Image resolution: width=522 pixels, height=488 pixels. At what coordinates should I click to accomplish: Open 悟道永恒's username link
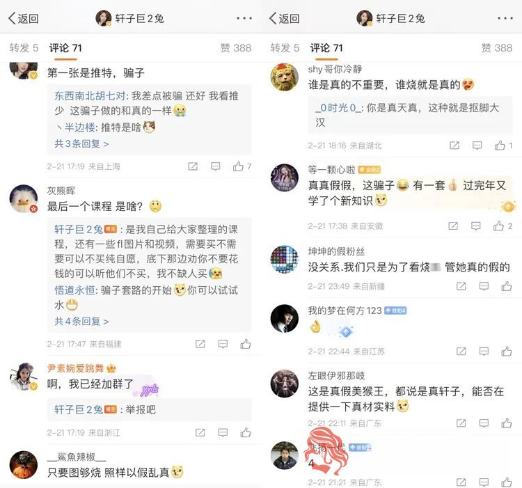[74, 290]
